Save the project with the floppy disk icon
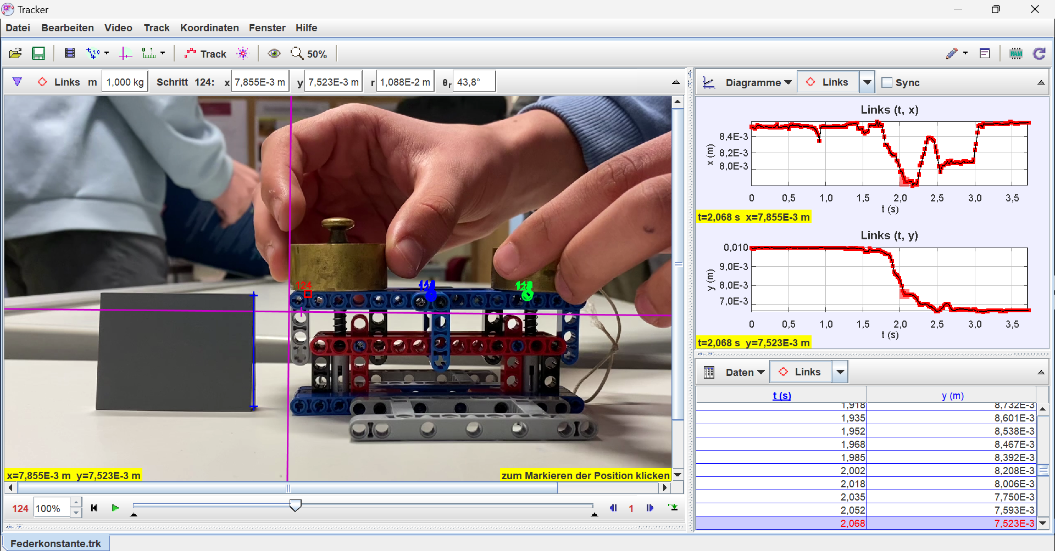 (x=38, y=53)
